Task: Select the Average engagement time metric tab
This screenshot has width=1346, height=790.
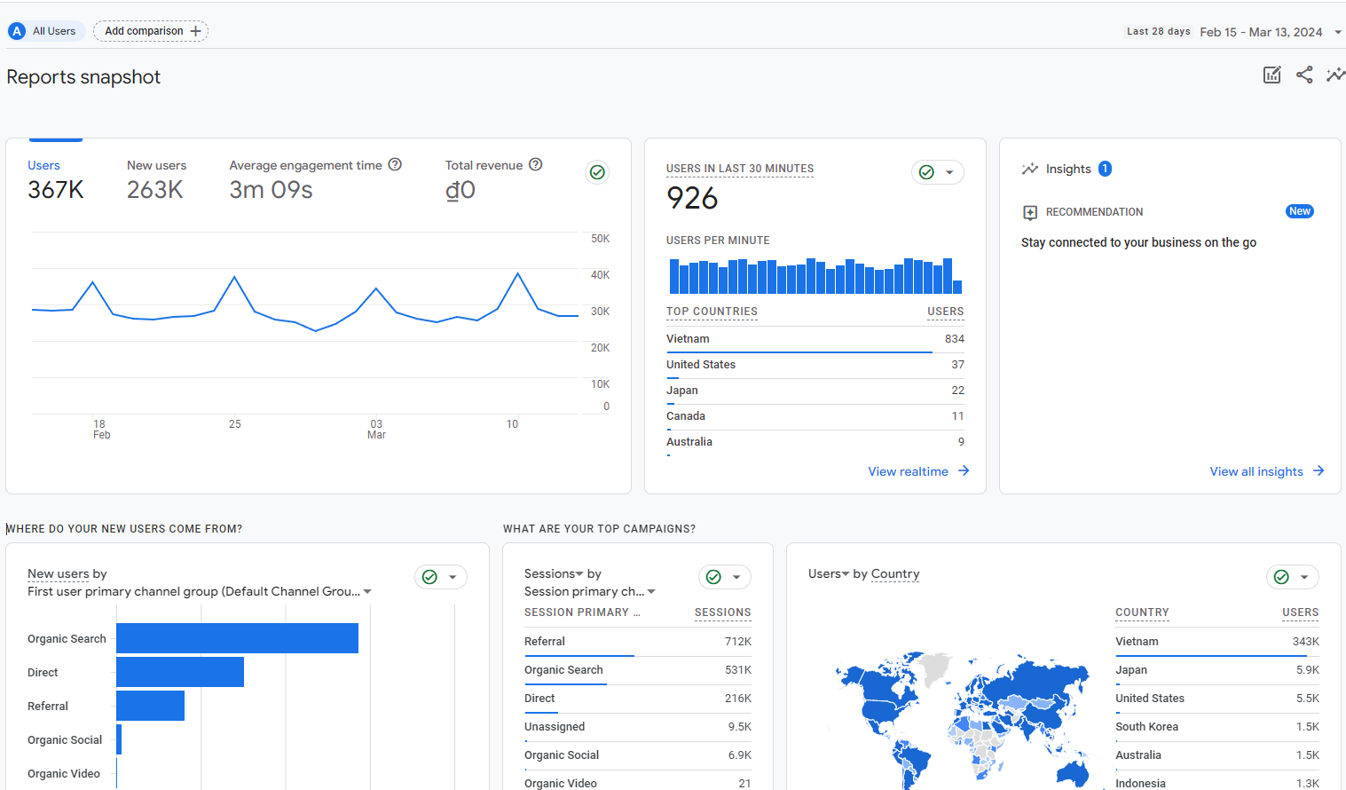Action: pyautogui.click(x=315, y=179)
